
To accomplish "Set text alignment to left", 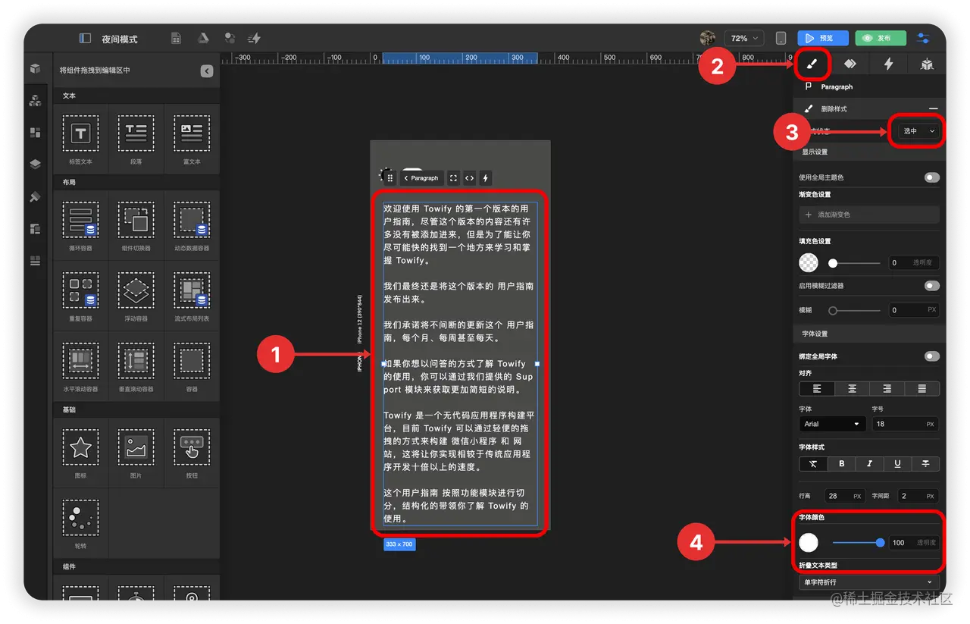I will tap(817, 389).
